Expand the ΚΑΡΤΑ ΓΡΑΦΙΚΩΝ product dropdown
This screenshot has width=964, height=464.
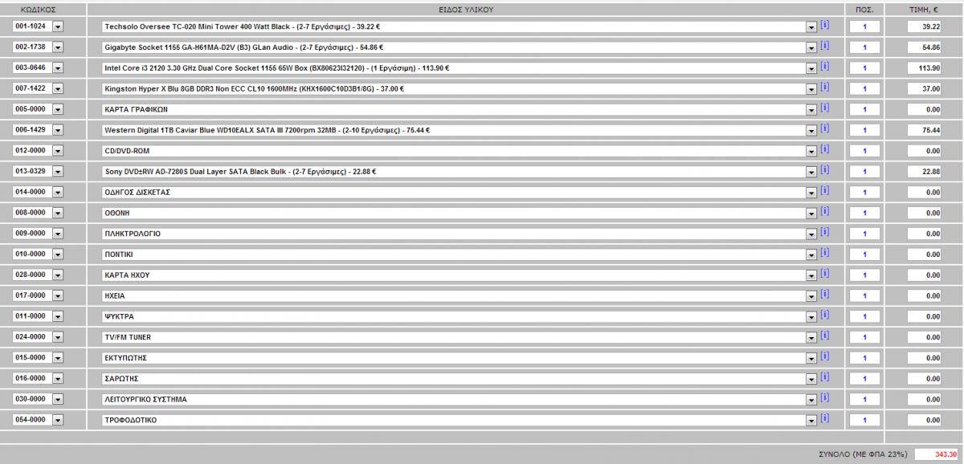point(811,109)
